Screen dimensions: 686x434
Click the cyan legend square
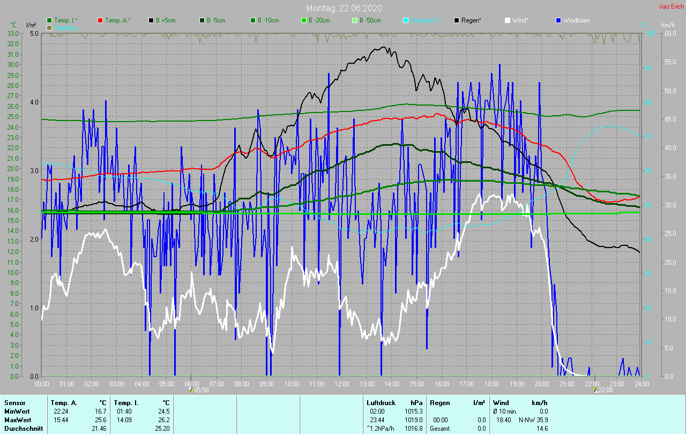coord(406,20)
